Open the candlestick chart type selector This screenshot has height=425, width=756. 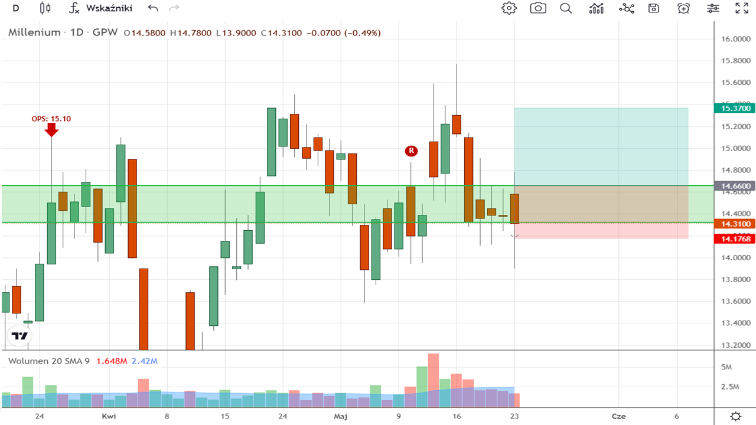coord(45,8)
